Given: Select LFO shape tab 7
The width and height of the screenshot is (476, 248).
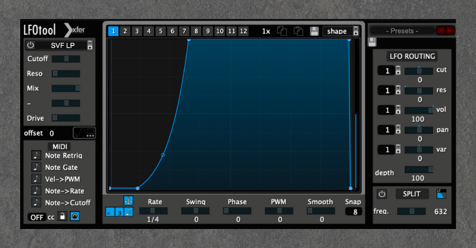Looking at the screenshot, I should [184, 31].
